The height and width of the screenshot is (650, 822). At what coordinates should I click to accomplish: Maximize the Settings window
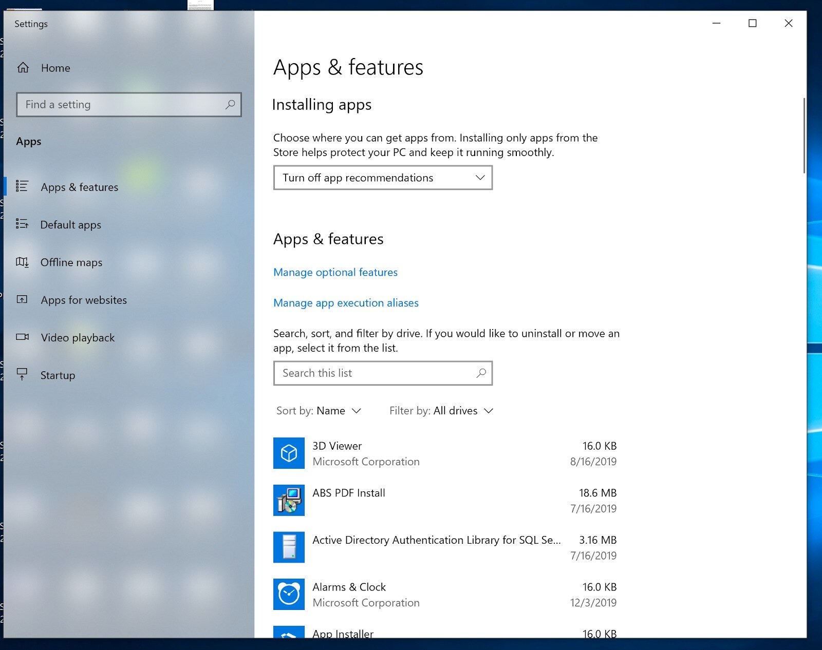(x=752, y=24)
